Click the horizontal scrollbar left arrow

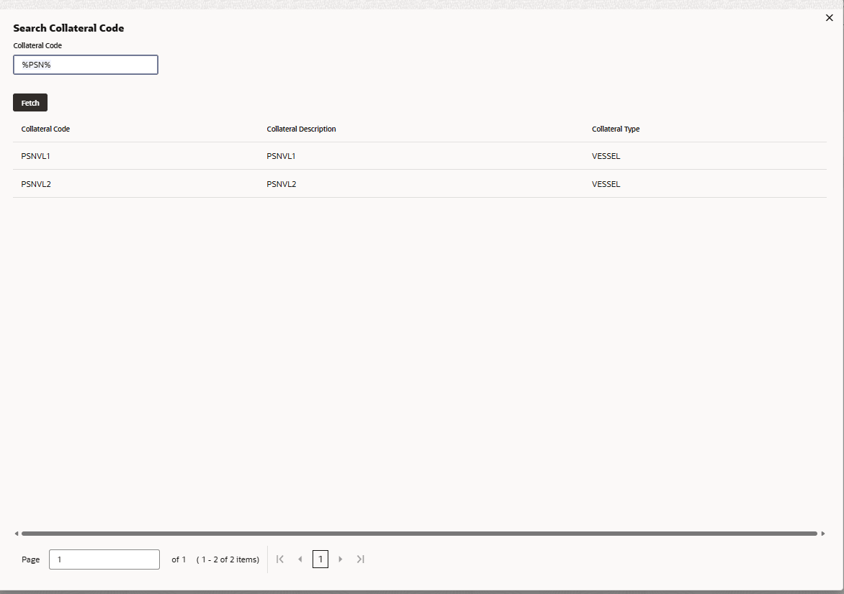point(17,534)
